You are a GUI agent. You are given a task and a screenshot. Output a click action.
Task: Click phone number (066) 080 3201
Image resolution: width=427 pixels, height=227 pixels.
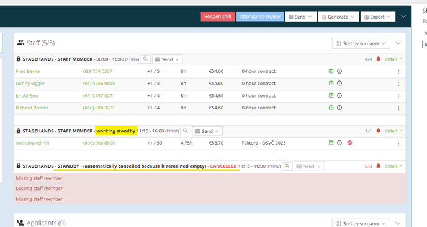(99, 108)
